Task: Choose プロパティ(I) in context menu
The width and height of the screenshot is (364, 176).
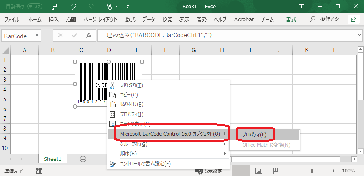Action: (132, 114)
